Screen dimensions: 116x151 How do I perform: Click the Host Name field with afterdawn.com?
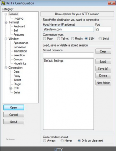coord(68,29)
